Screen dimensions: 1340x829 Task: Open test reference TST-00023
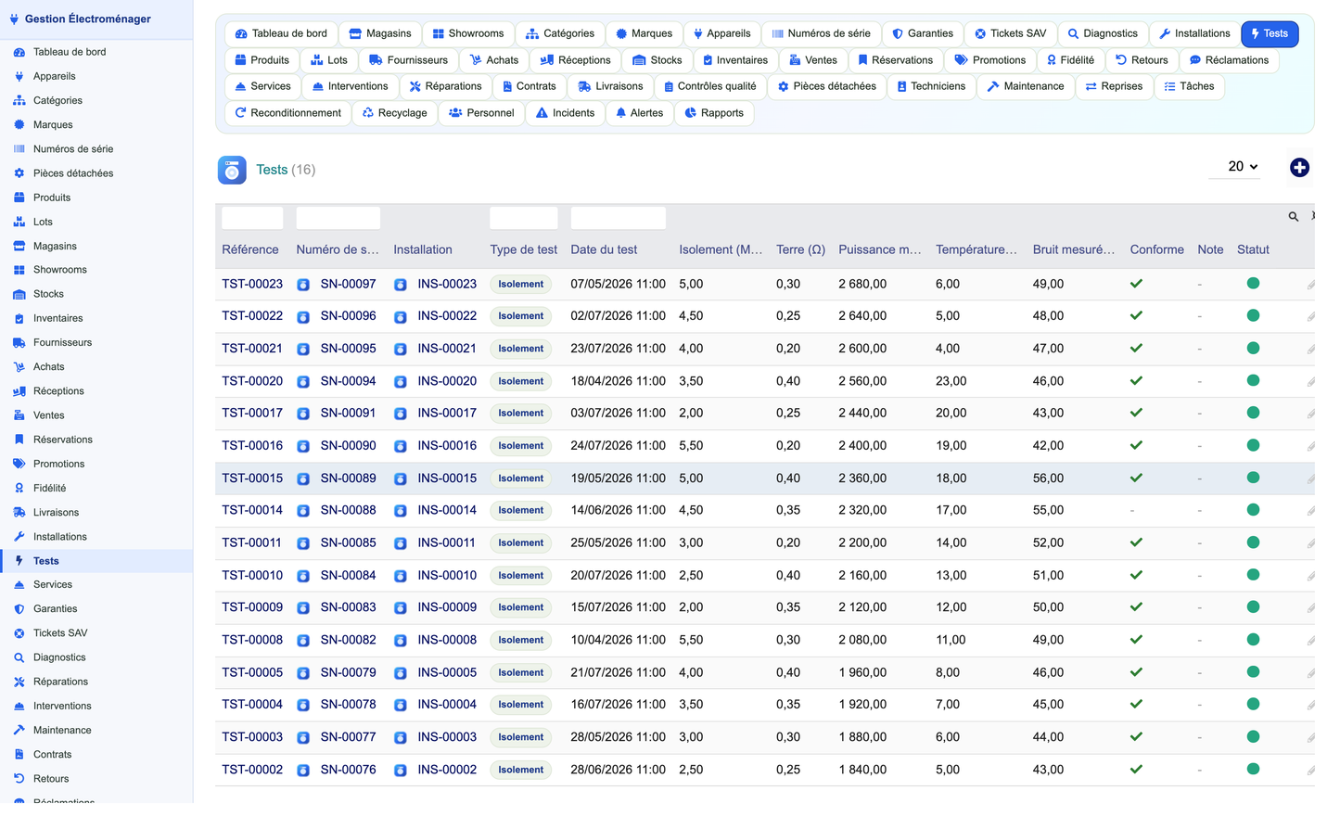point(252,284)
